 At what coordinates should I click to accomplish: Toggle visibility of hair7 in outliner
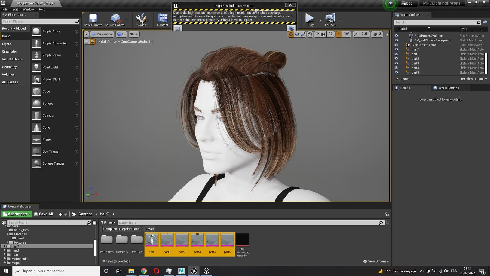click(396, 49)
